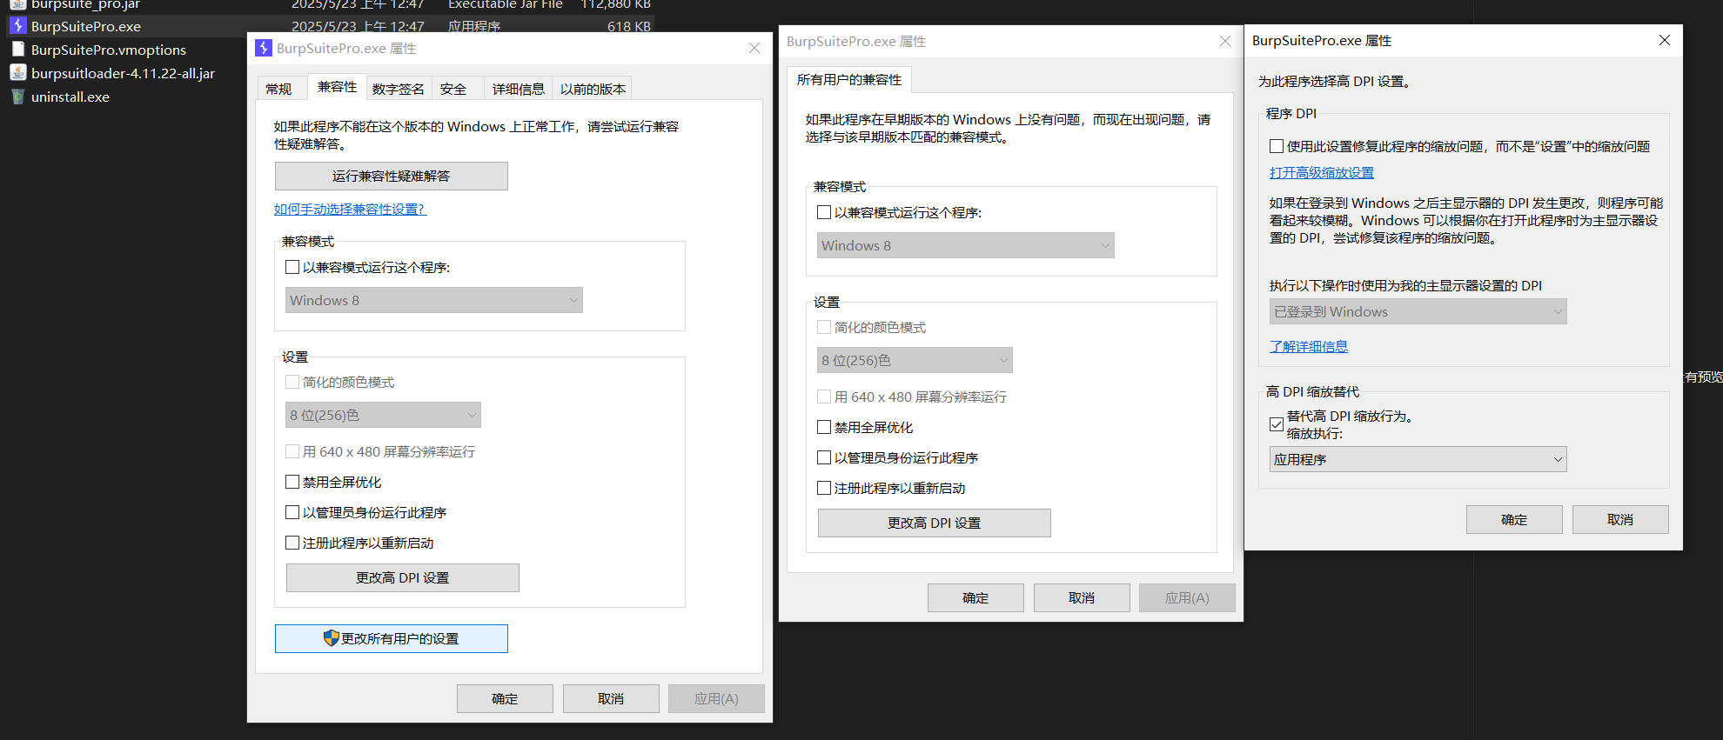This screenshot has width=1723, height=740.
Task: Open 8 位(256)色 dropdown in left dialog
Action: 384,415
